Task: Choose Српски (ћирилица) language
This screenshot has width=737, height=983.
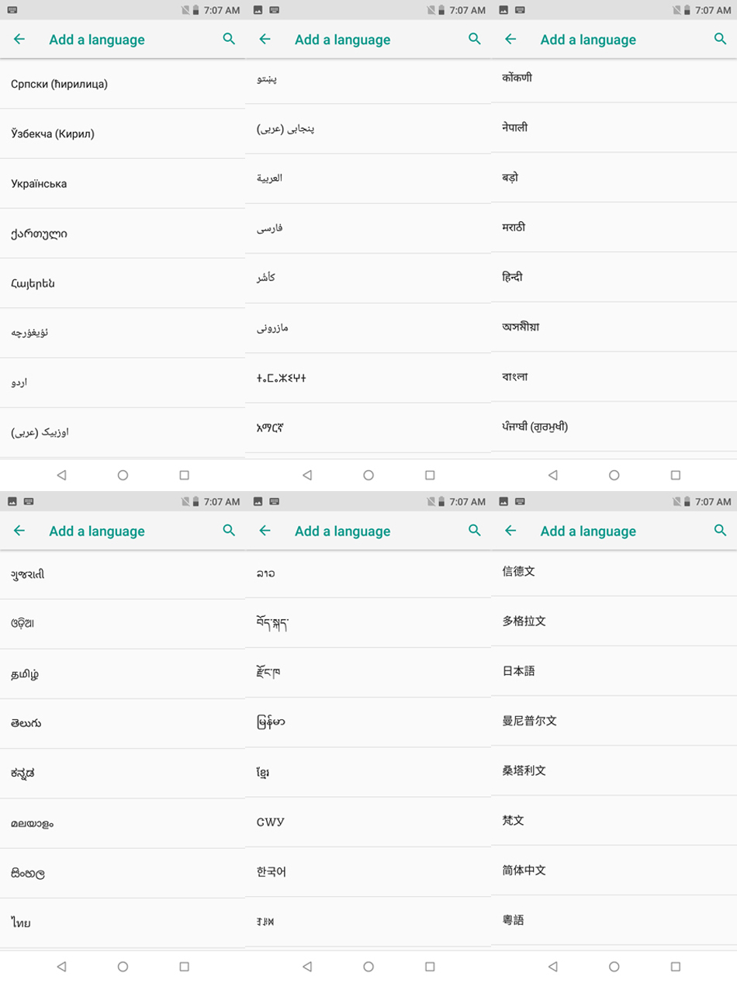Action: point(123,84)
